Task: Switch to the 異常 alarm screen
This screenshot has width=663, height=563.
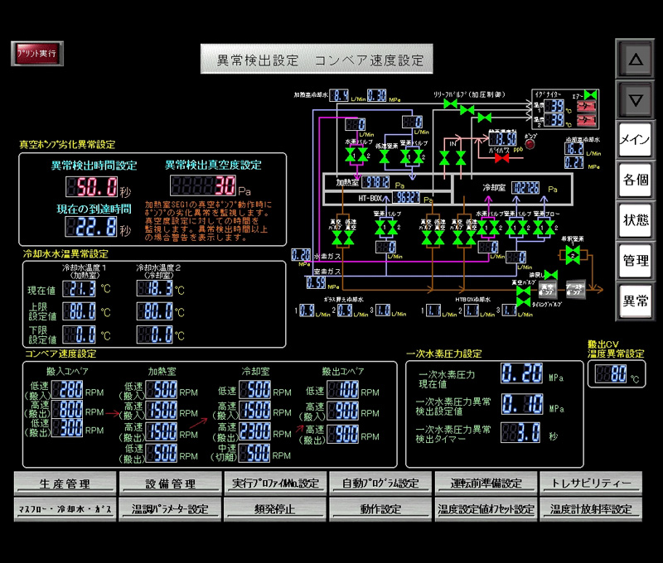Action: pos(636,301)
